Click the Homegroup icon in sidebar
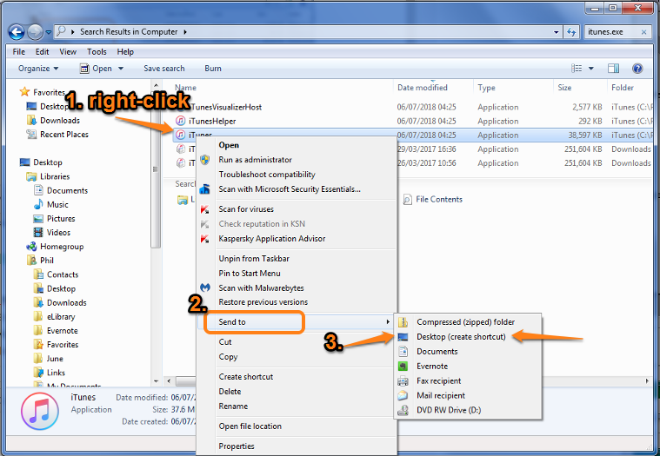 (31, 247)
